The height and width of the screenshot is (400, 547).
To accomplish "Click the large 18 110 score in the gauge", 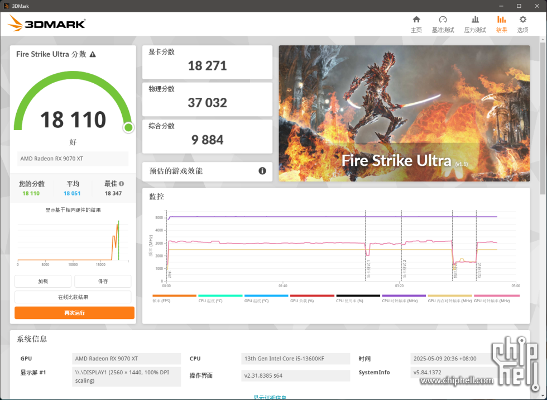I will pos(73,120).
